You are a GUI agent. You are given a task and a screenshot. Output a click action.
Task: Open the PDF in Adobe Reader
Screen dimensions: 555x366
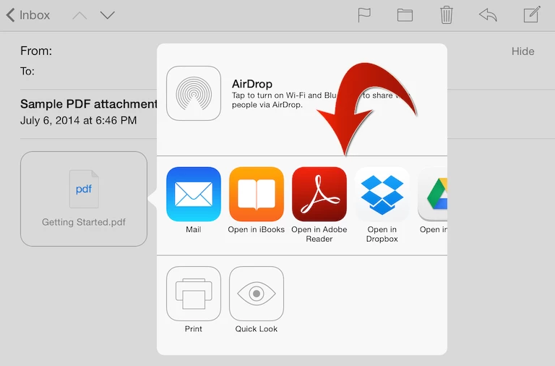point(319,194)
